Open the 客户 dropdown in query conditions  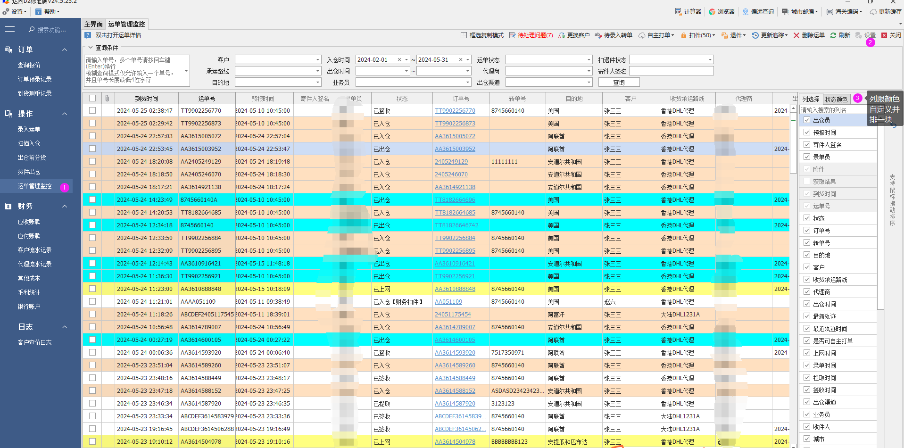coord(318,60)
